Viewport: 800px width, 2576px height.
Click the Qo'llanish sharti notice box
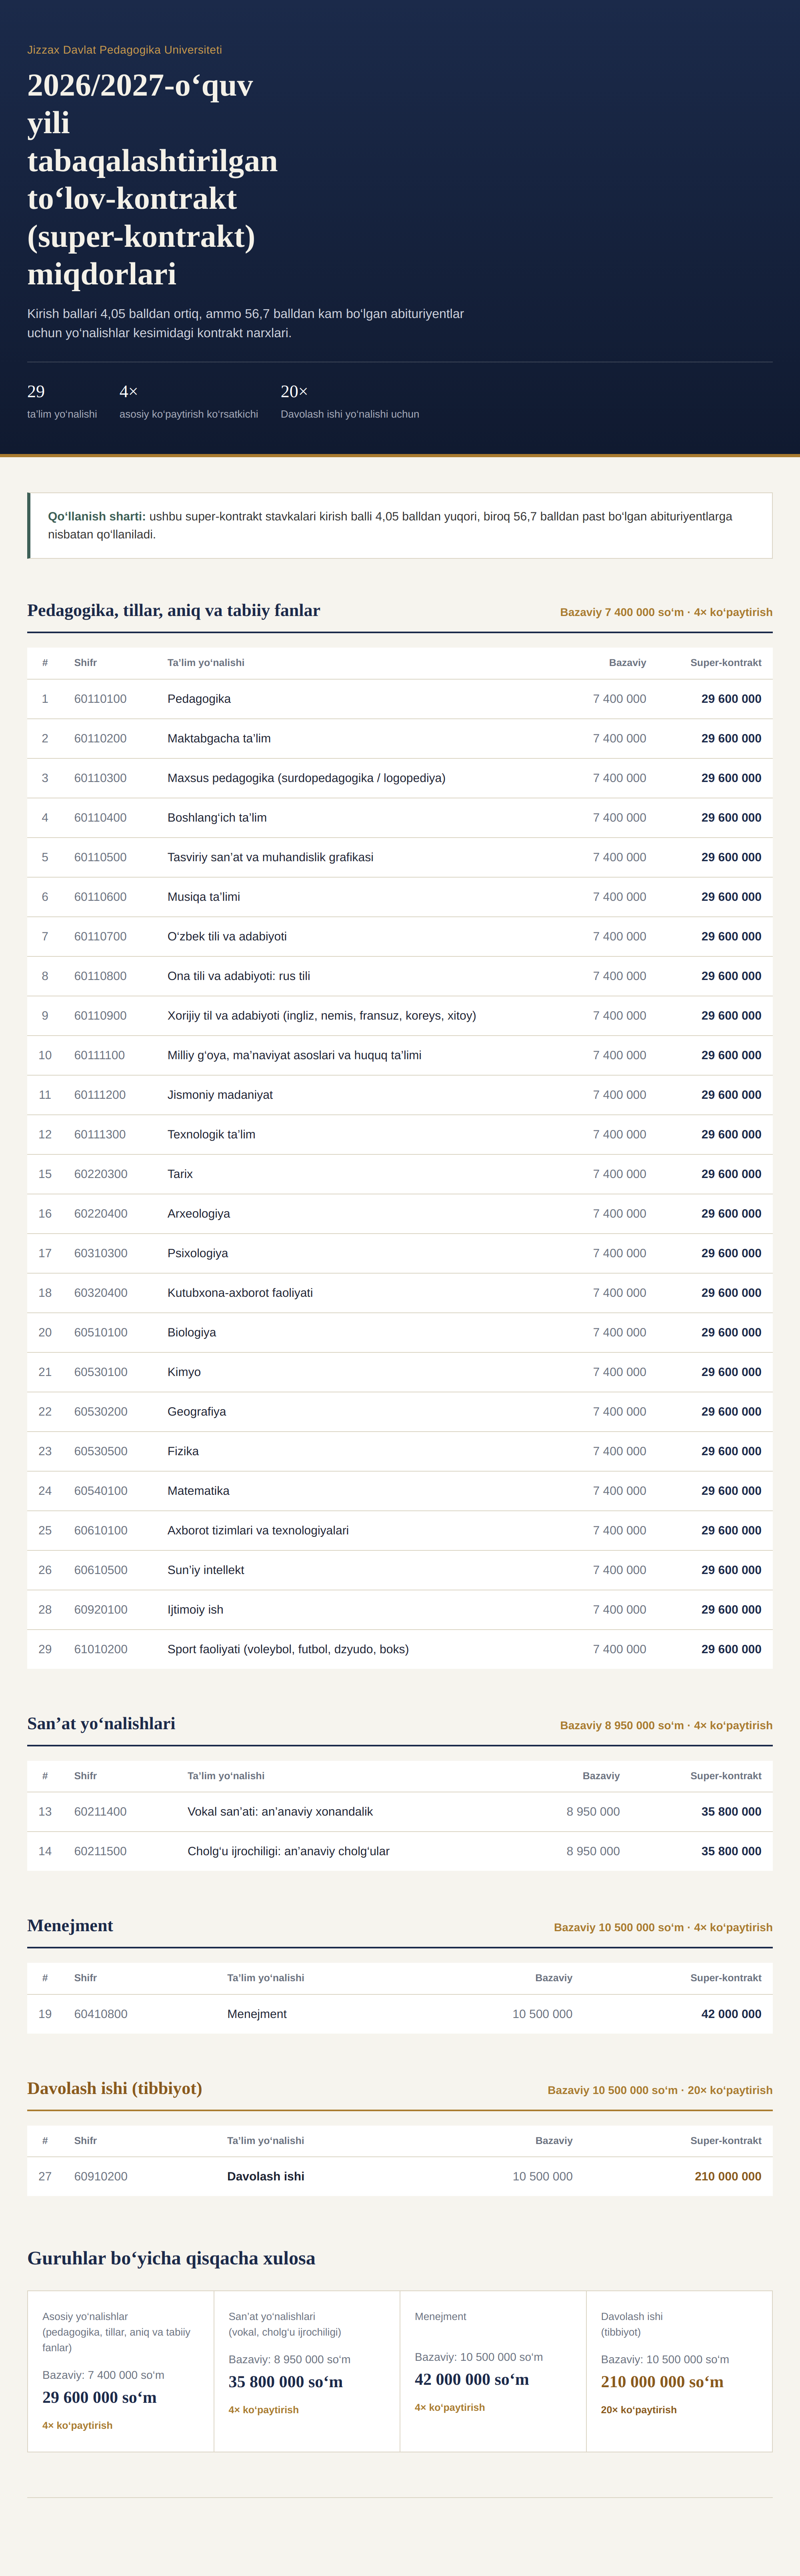[400, 525]
